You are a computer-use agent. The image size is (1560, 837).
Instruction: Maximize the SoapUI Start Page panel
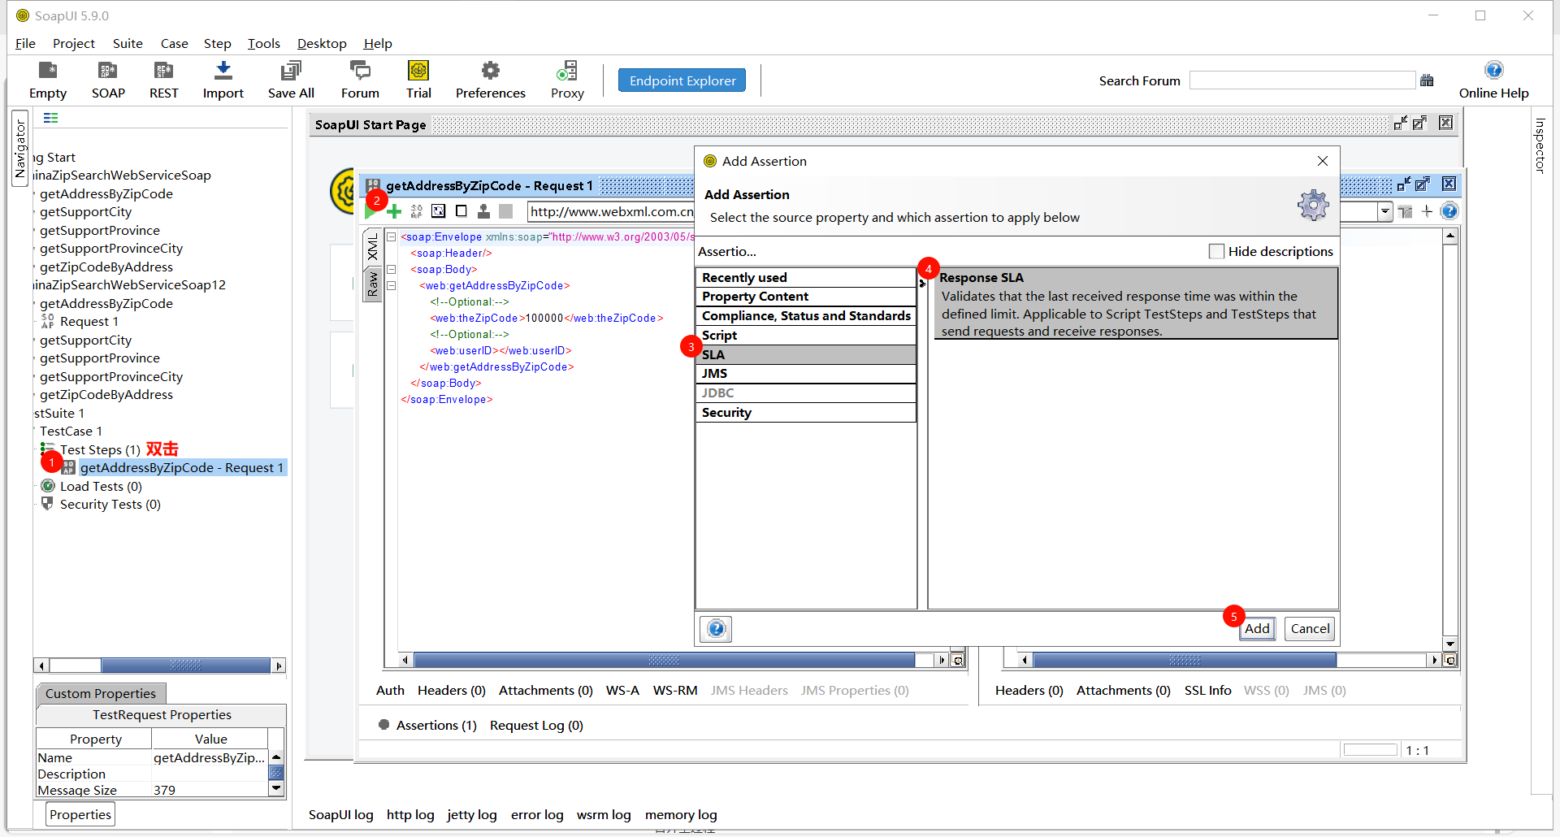pos(1419,123)
